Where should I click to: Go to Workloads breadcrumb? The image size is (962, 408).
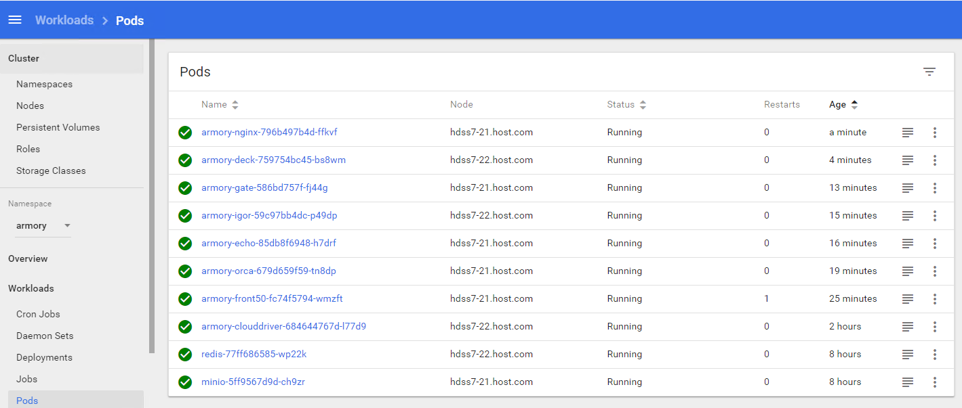tap(64, 20)
